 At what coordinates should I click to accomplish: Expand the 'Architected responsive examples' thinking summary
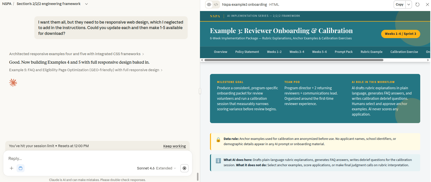coord(76,54)
